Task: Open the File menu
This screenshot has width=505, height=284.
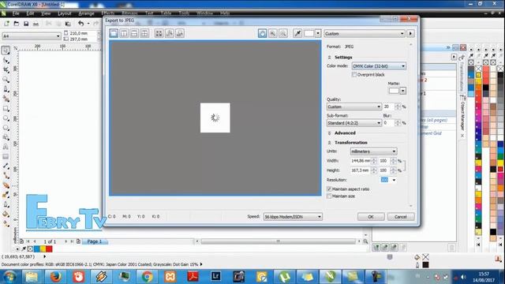Action: (x=16, y=13)
